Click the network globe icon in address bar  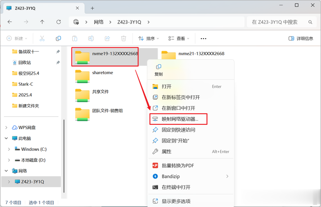tap(76, 22)
